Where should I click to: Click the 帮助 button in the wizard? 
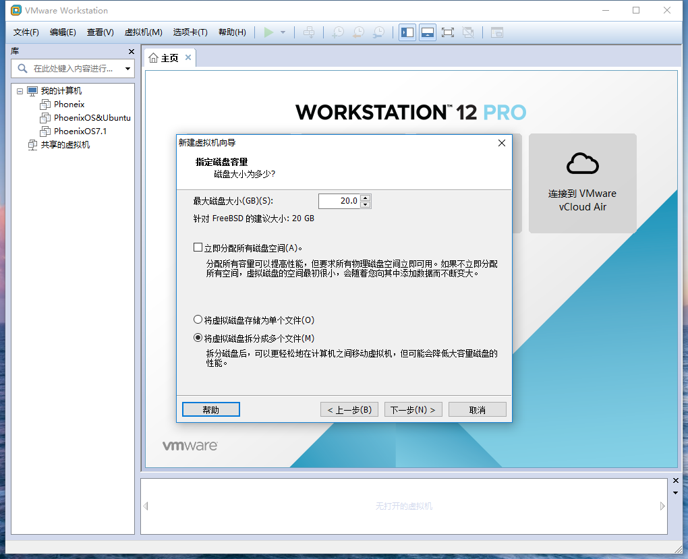(x=210, y=409)
